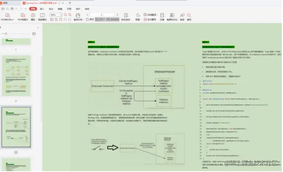This screenshot has width=283, height=172.
Task: Open the 批注 ribbon tab
Action: (51, 9)
